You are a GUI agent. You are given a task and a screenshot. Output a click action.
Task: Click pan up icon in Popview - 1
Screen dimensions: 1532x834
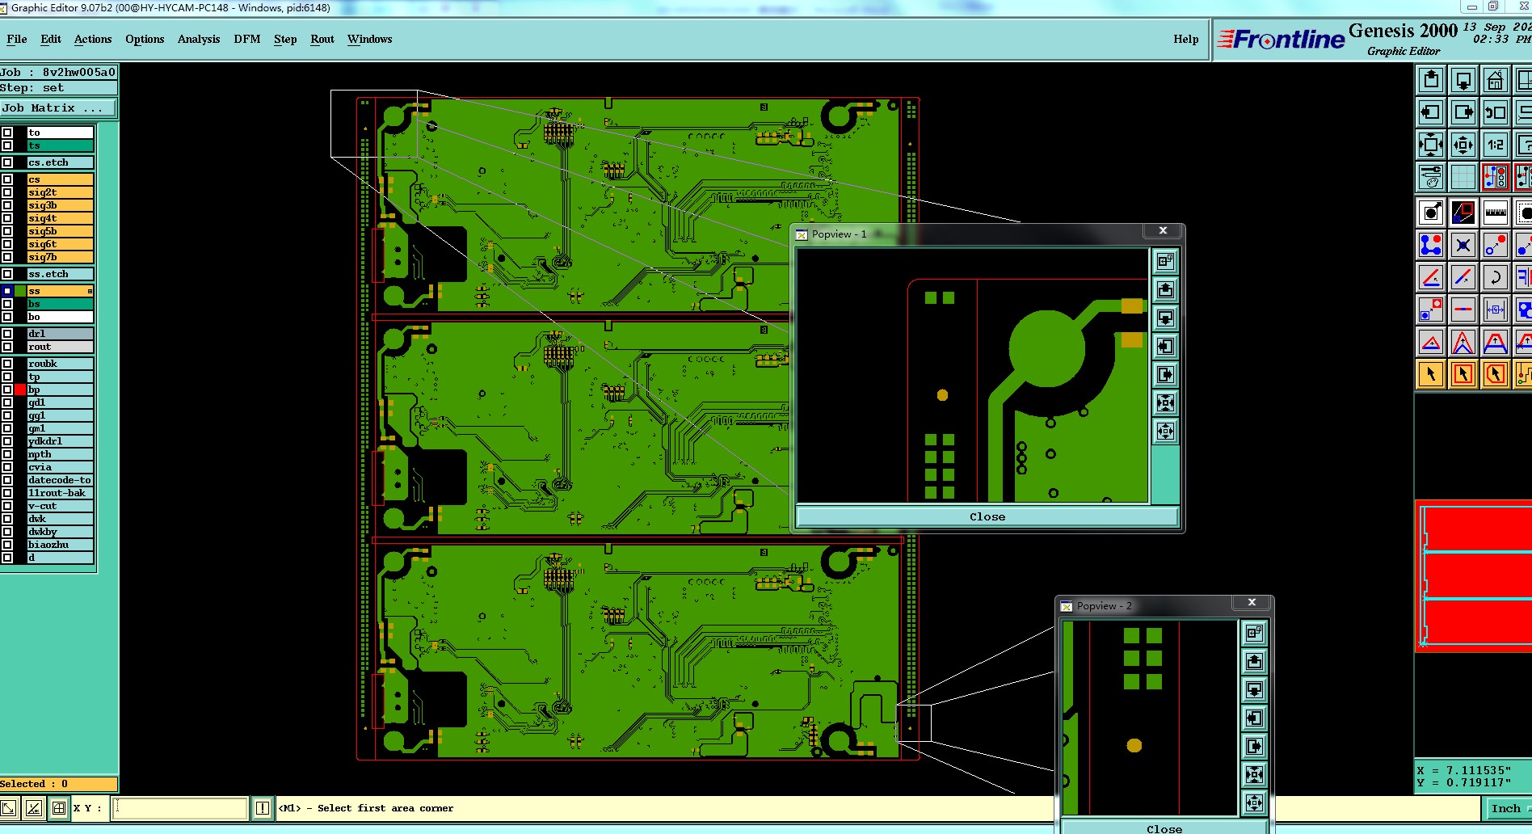point(1165,290)
